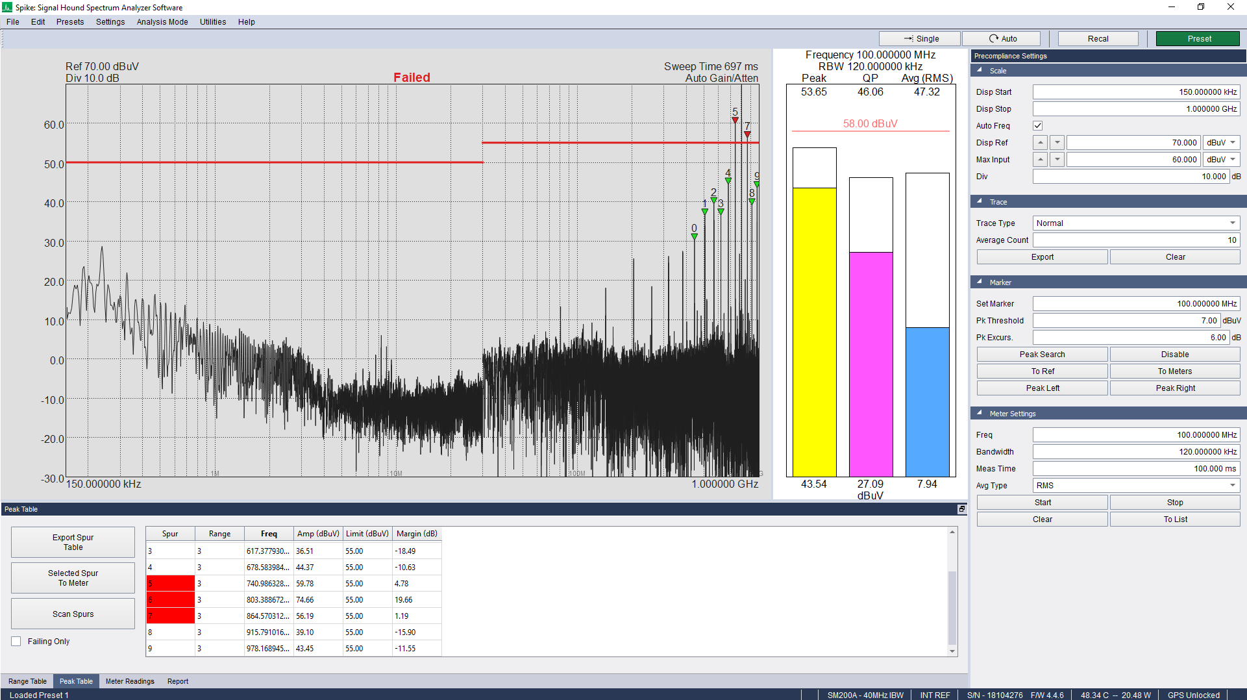Switch to the Meter Readings tab

point(130,681)
